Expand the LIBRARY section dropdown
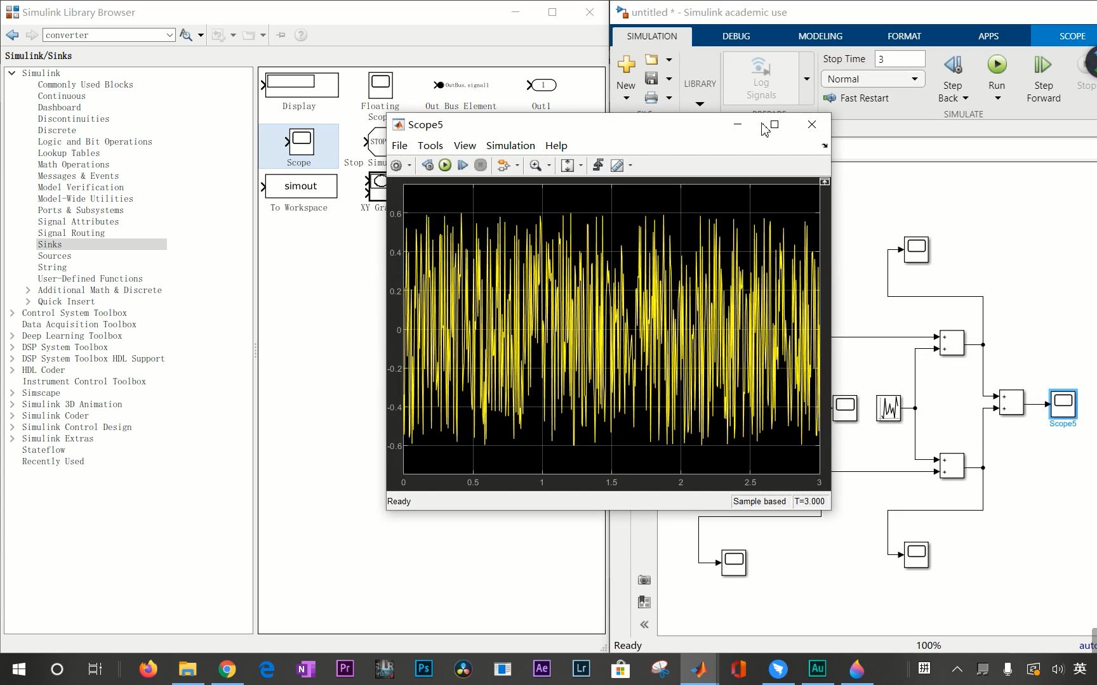Image resolution: width=1097 pixels, height=685 pixels. [700, 103]
